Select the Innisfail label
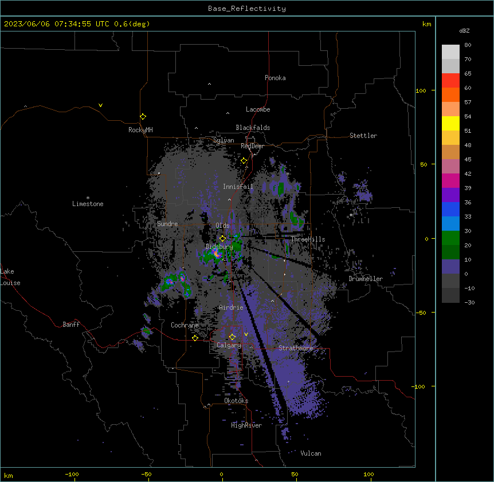The image size is (494, 482). click(238, 187)
